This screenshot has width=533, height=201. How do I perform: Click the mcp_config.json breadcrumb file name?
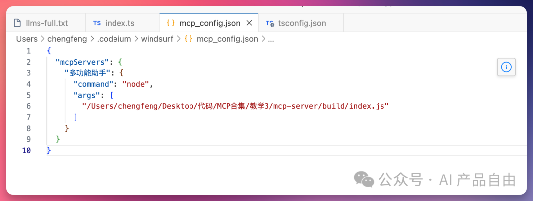[x=227, y=39]
